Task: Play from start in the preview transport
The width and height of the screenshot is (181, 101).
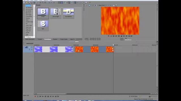Action: 114,36
